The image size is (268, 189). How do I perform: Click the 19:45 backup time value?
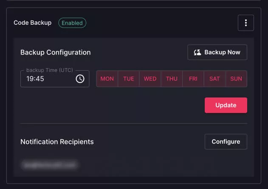(x=35, y=79)
